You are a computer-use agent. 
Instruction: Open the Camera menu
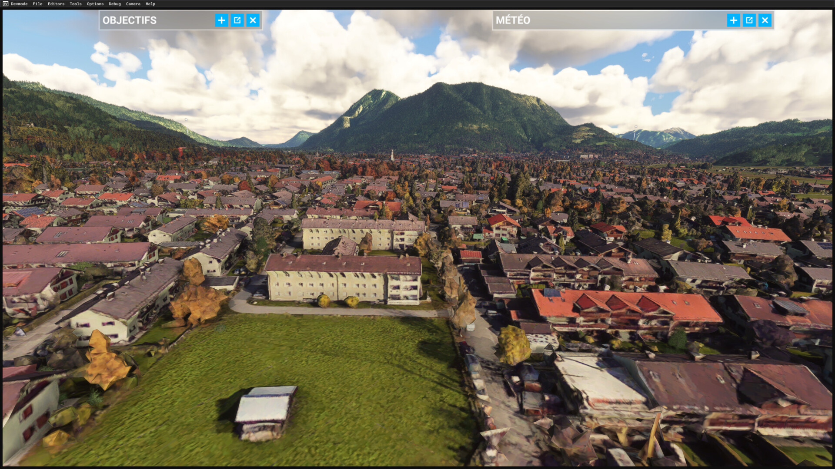point(133,4)
